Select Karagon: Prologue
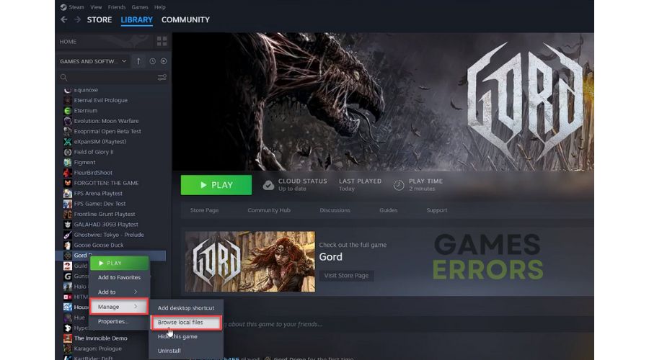 point(97,348)
